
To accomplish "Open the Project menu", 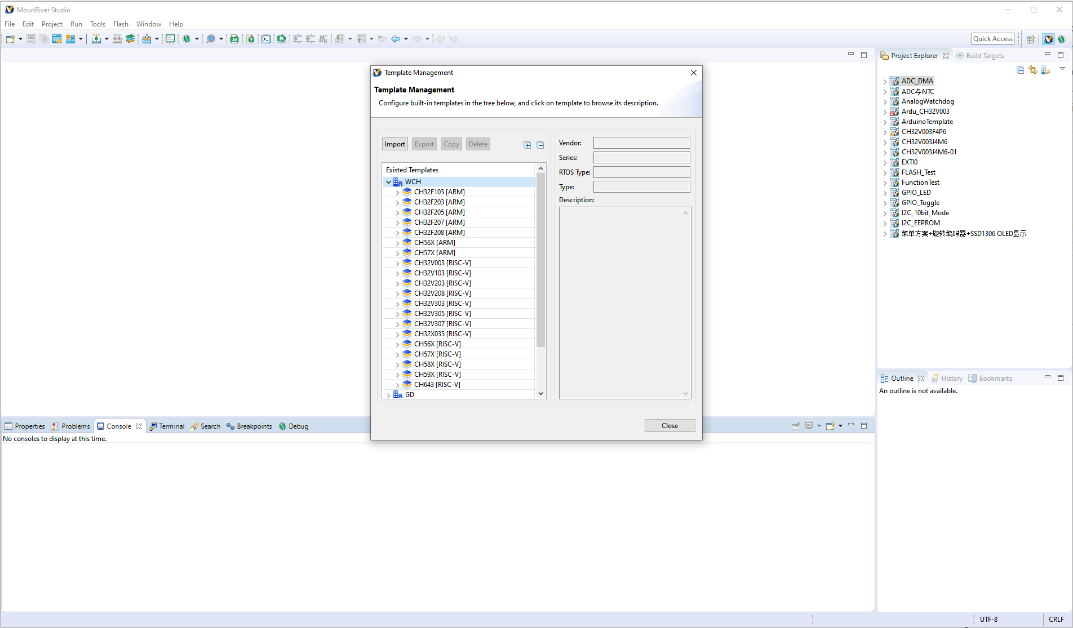I will (x=52, y=24).
